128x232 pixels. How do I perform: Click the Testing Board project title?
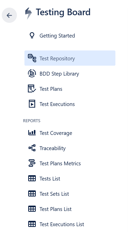63,12
